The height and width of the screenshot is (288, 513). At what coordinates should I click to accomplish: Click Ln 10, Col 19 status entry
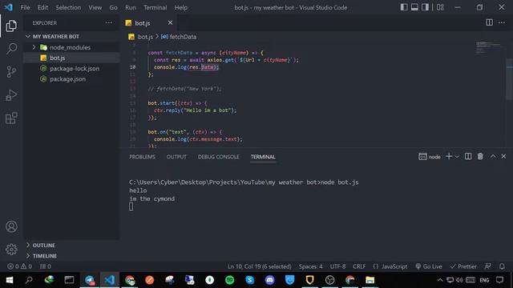point(259,266)
